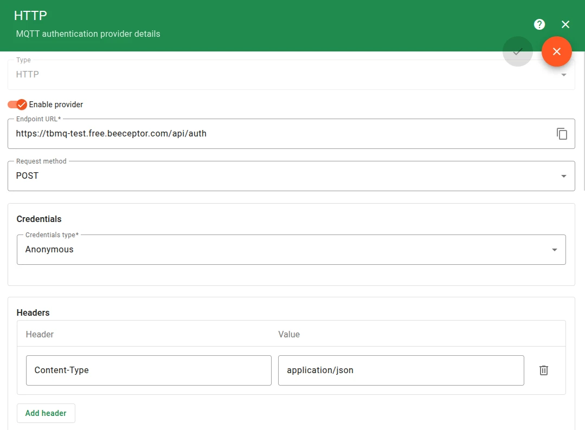585x430 pixels.
Task: Click the HTTP panel title
Action: tap(30, 16)
